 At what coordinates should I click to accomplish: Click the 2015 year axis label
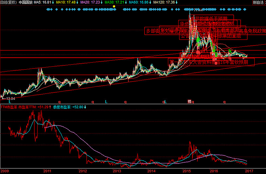(x=187, y=171)
